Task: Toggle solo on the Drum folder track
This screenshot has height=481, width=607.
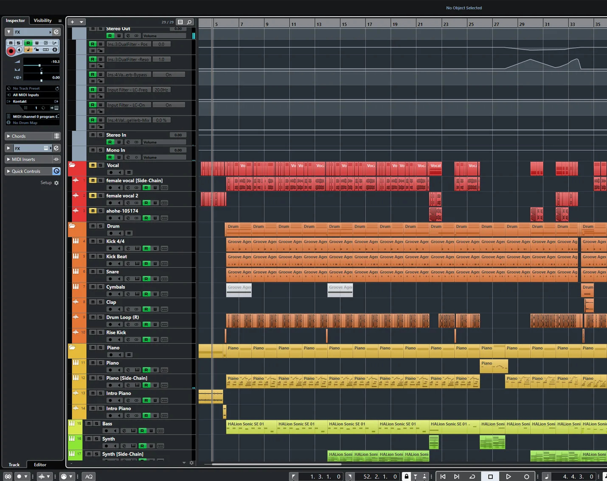Action: (100, 226)
